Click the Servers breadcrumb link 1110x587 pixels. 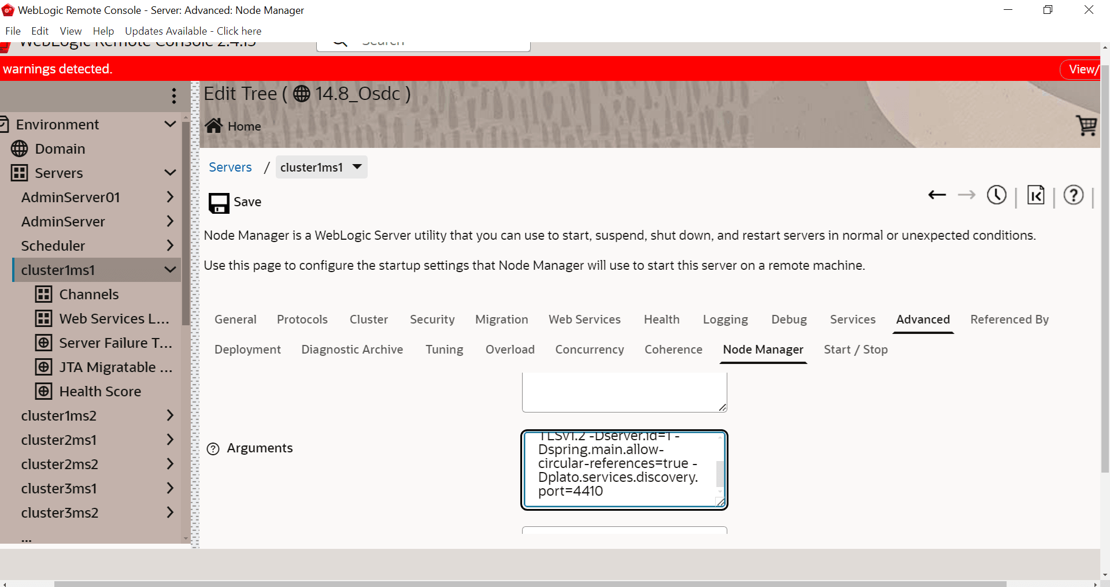[230, 167]
